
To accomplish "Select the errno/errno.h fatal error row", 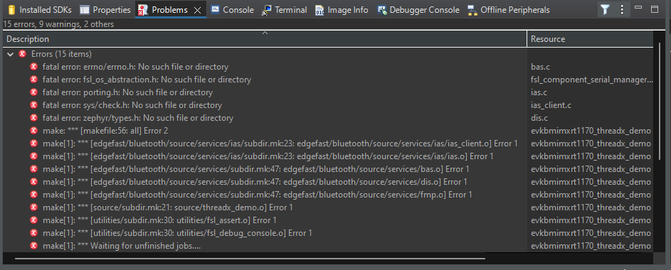I will point(328,67).
